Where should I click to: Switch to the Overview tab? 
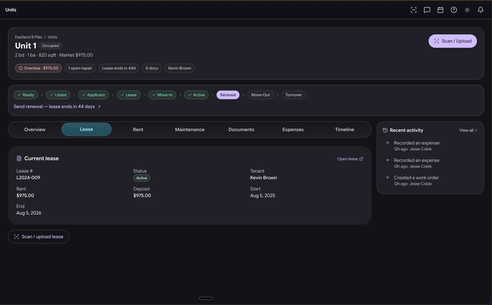(35, 129)
